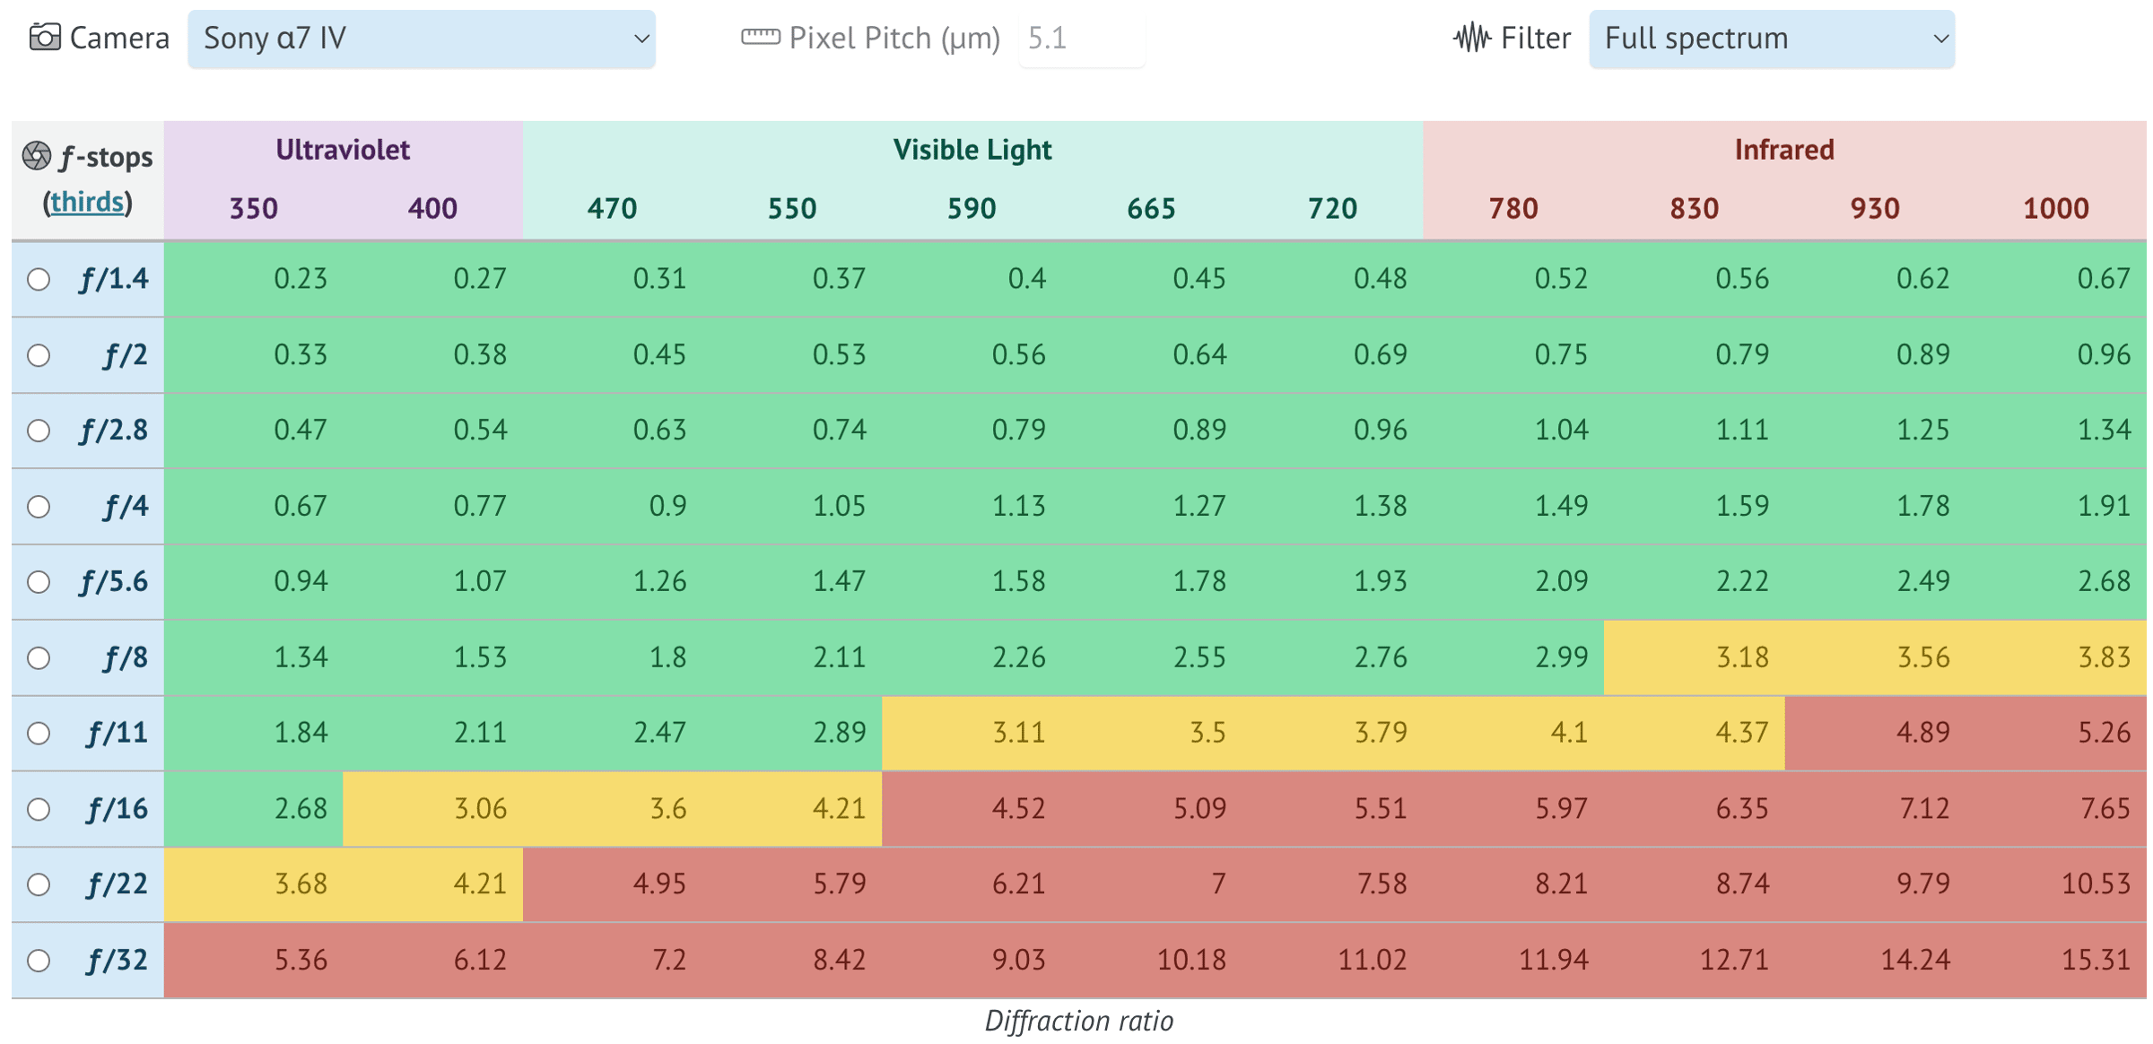2153x1044 pixels.
Task: Click the 1000 wavelength column header
Action: click(x=2055, y=209)
